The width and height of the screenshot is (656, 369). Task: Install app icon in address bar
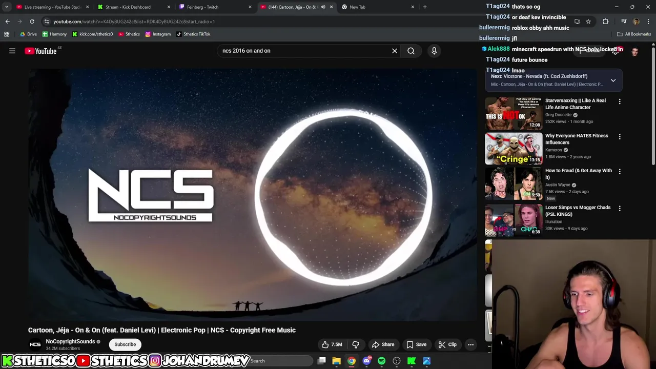(x=577, y=22)
